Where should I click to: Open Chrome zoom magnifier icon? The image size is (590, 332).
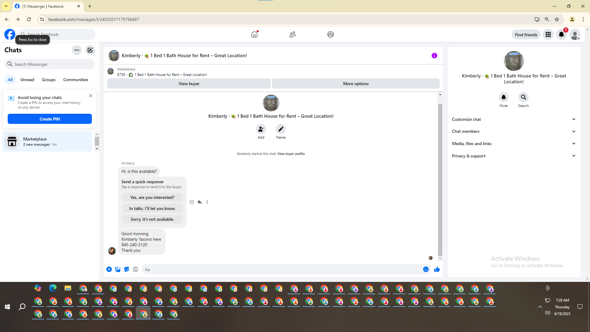[x=547, y=19]
